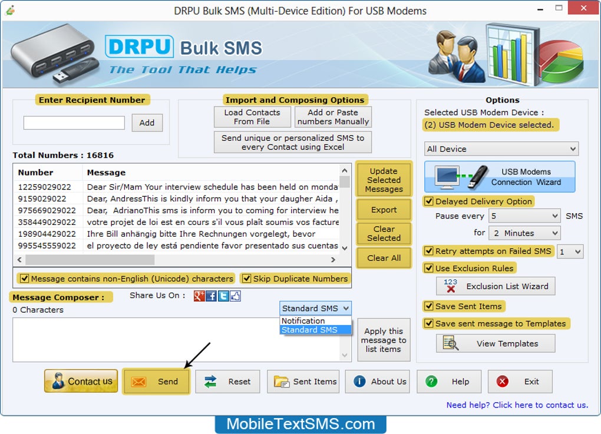Click the thumbs-up like icon

235,296
